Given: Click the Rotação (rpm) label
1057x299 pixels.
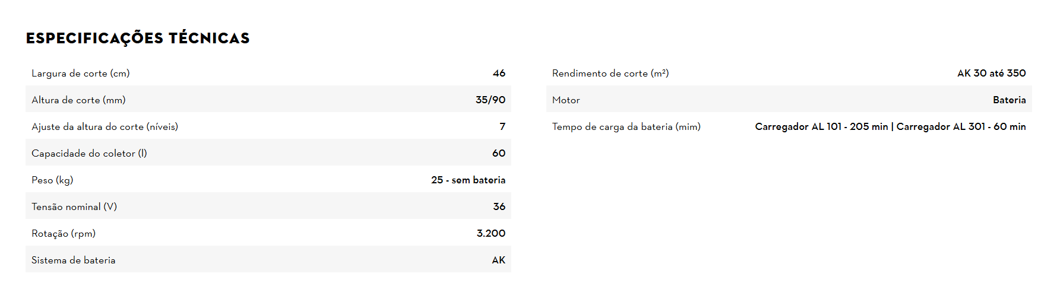Looking at the screenshot, I should click(64, 234).
